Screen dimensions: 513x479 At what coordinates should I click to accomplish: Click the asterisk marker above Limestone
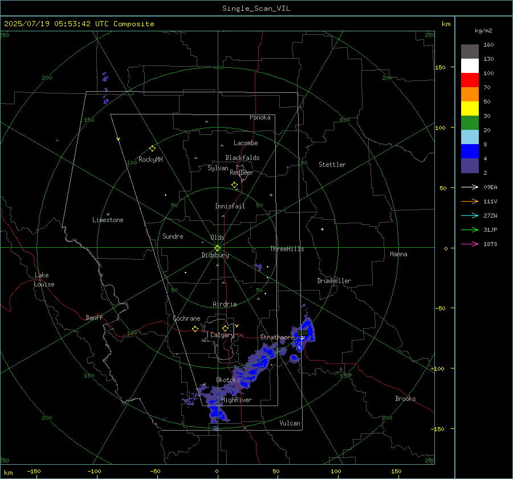[108, 215]
